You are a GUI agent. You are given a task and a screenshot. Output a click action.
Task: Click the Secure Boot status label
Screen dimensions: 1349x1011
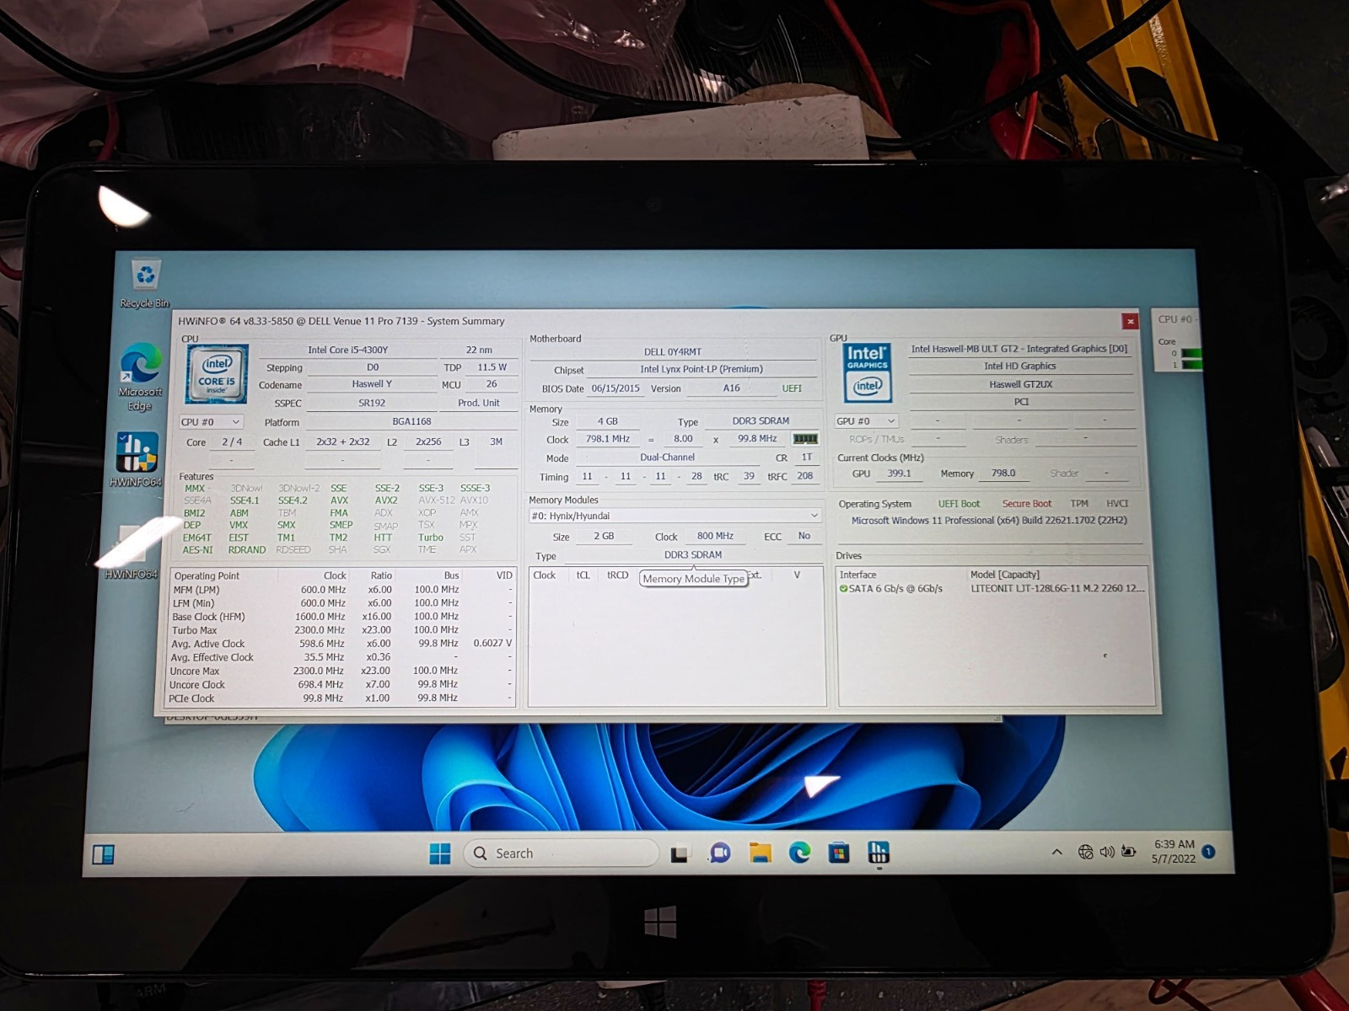pyautogui.click(x=1027, y=504)
